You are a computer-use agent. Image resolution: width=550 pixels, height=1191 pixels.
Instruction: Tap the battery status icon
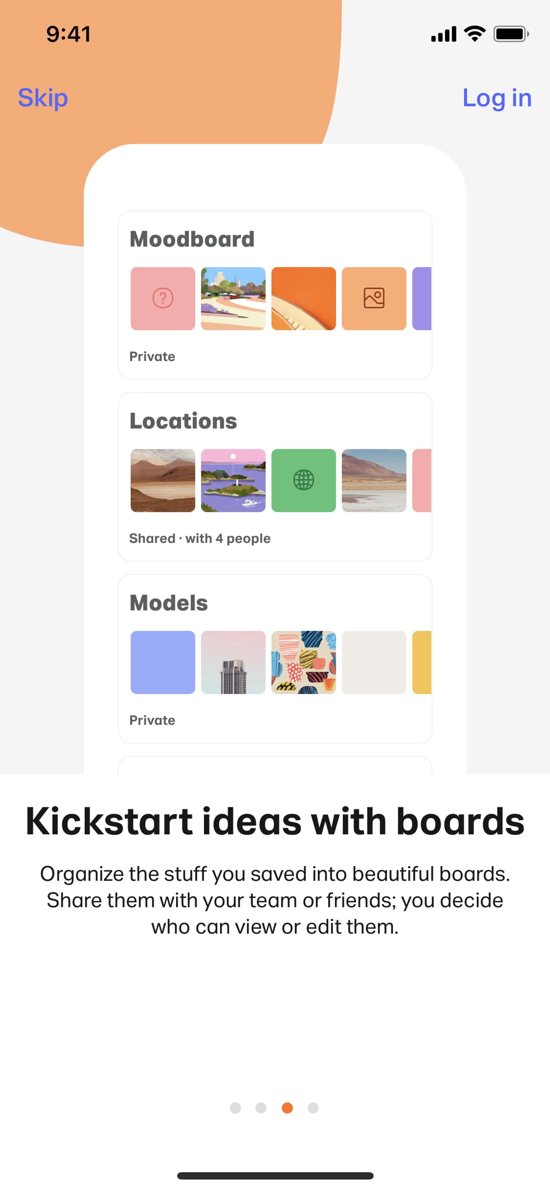point(510,34)
